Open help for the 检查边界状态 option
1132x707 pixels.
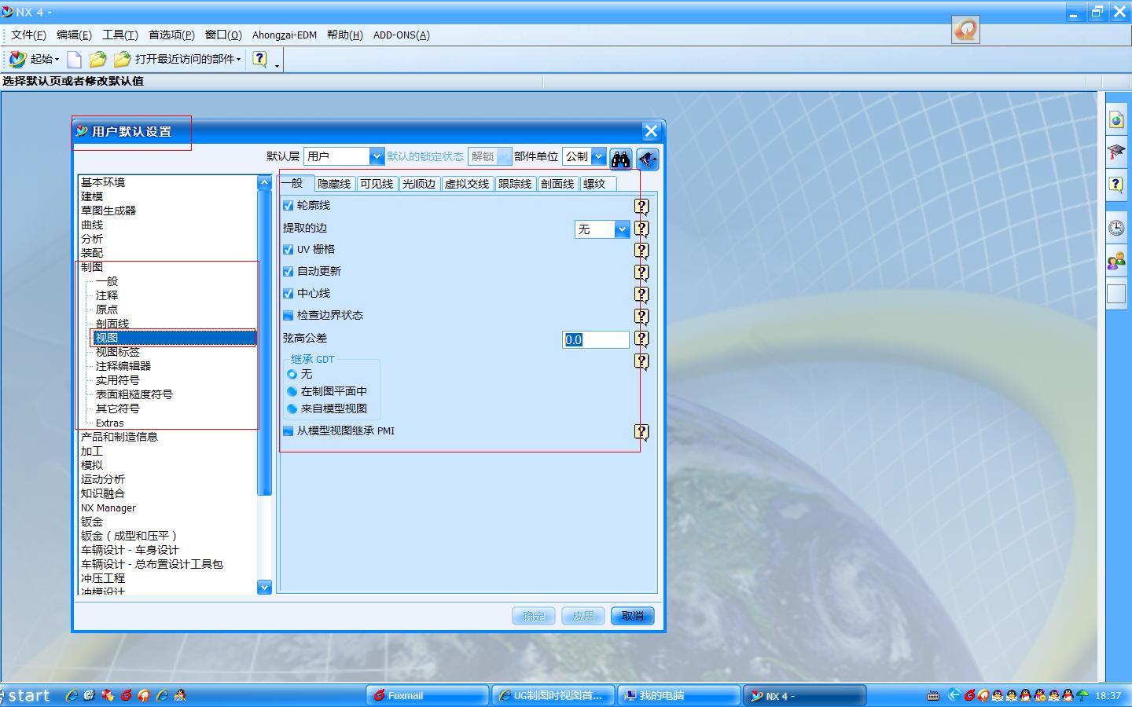pyautogui.click(x=642, y=317)
